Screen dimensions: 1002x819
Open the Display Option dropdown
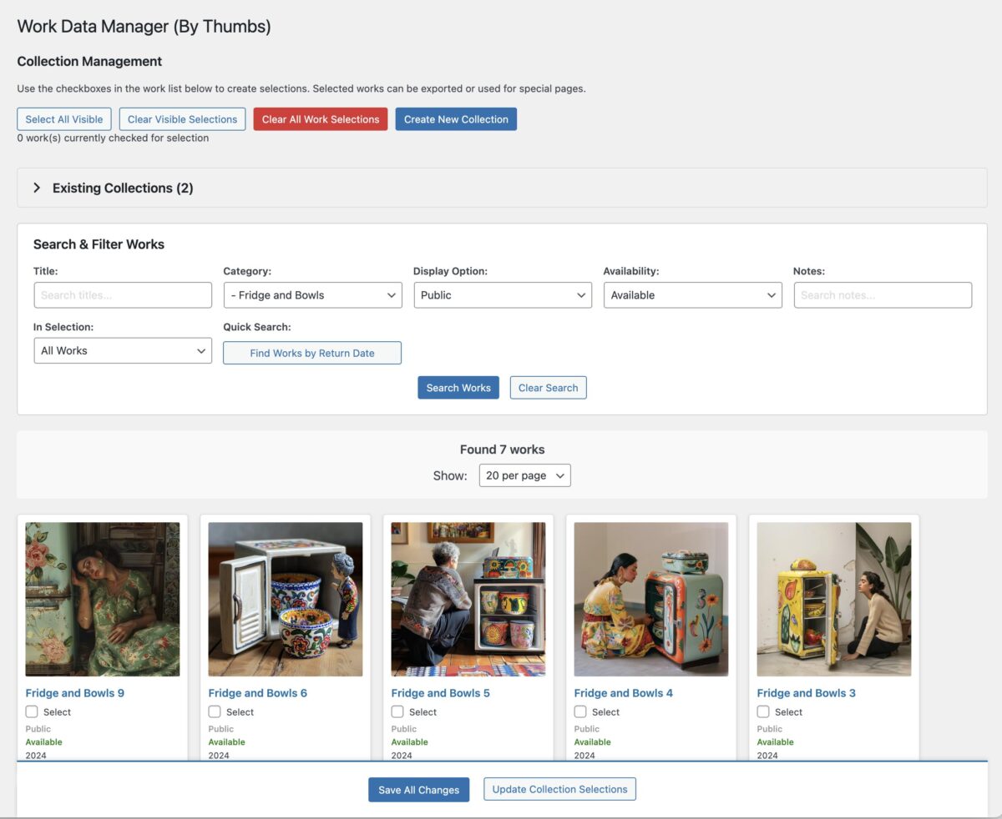[503, 295]
